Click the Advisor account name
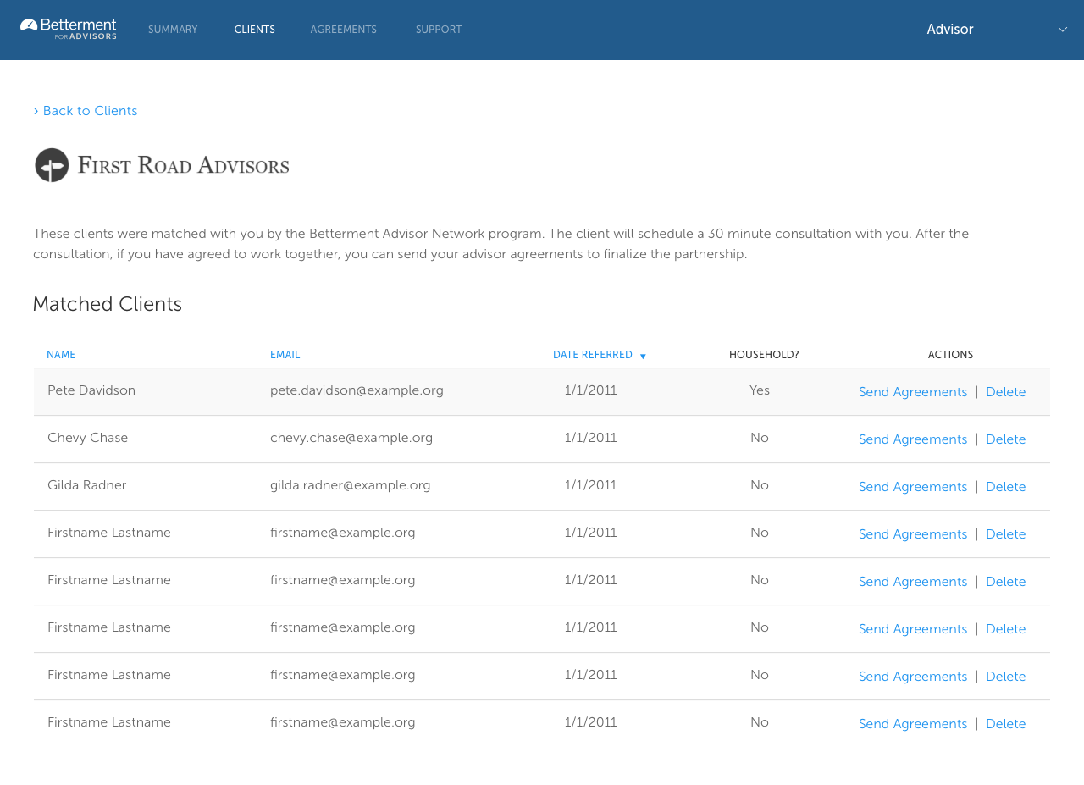 pyautogui.click(x=949, y=30)
